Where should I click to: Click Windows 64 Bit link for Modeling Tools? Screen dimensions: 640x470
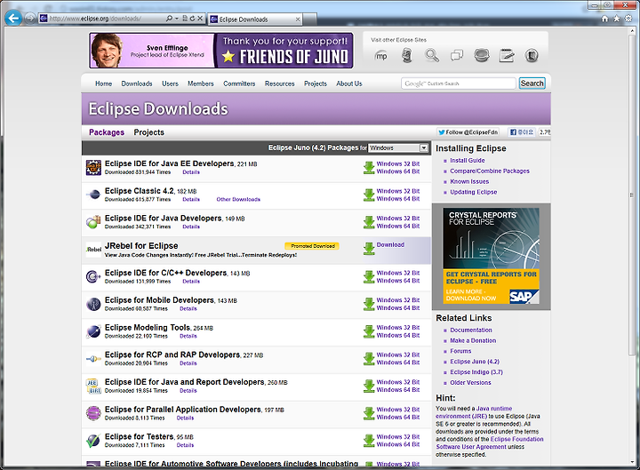point(398,335)
